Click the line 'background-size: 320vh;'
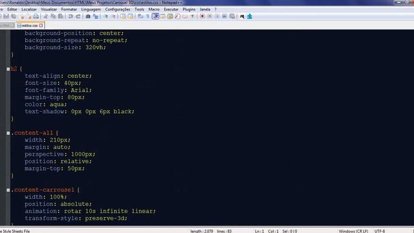The height and width of the screenshot is (233, 414). [x=65, y=47]
